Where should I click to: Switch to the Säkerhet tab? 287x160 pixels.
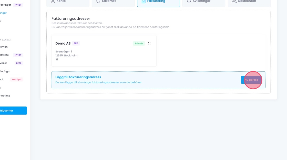coord(113,2)
